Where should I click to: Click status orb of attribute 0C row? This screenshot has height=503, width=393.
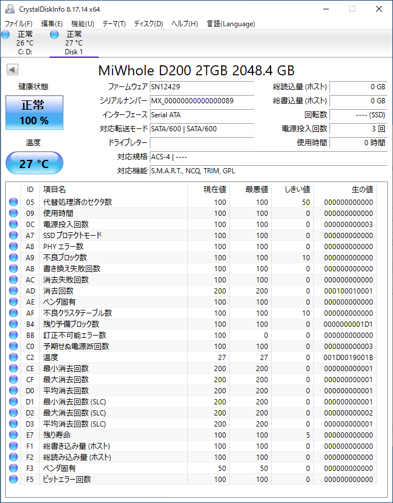tap(13, 224)
